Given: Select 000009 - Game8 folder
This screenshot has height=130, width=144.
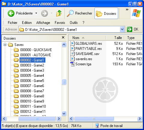Looking at the screenshot, I should (32, 96).
